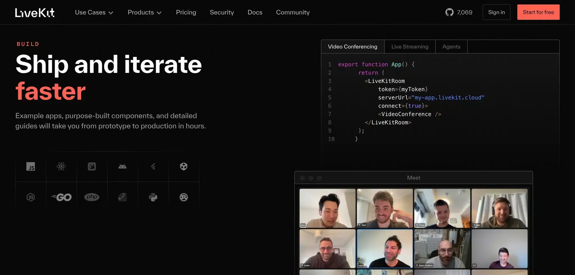Click Start for free button

pyautogui.click(x=539, y=12)
